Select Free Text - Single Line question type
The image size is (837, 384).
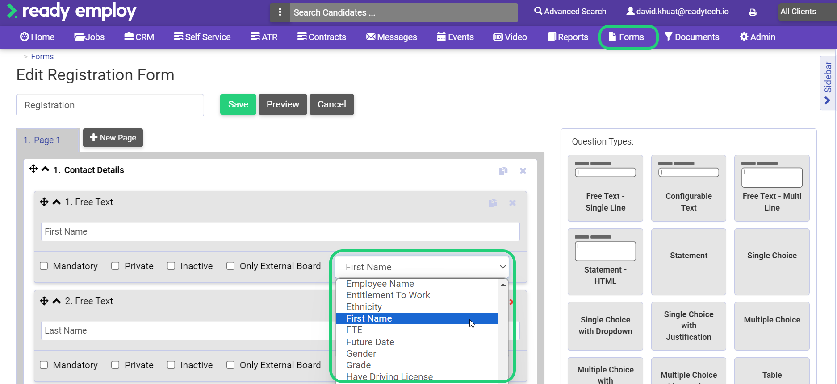tap(605, 188)
